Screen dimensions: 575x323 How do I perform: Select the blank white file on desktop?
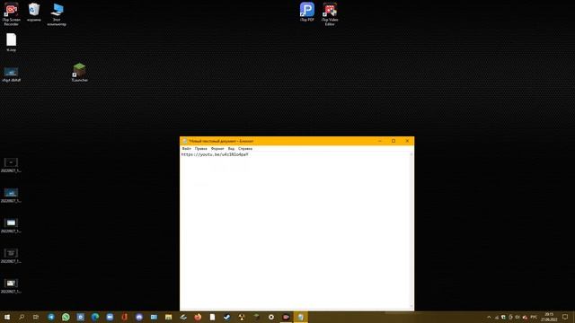click(12, 42)
